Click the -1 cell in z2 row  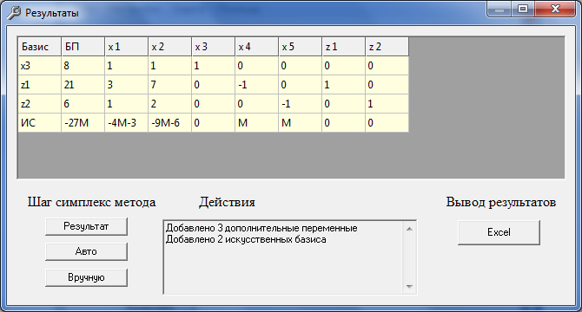pyautogui.click(x=300, y=104)
